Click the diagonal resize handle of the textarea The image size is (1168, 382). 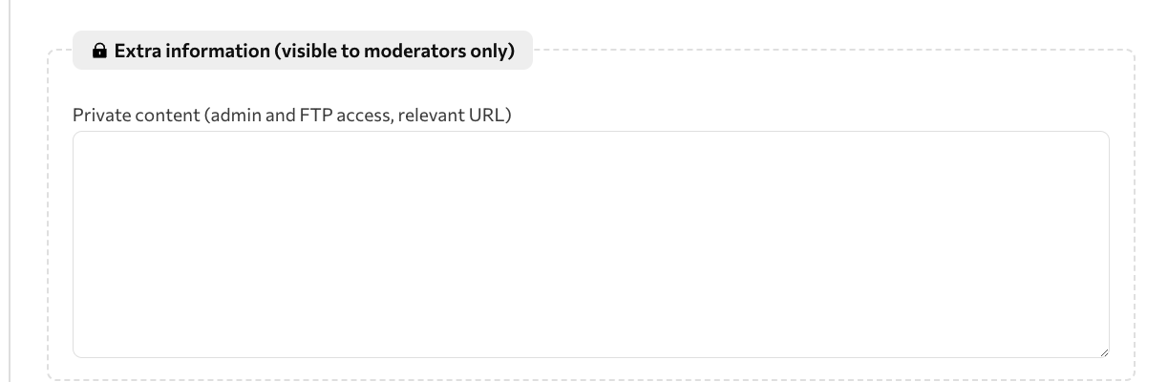(x=1103, y=351)
